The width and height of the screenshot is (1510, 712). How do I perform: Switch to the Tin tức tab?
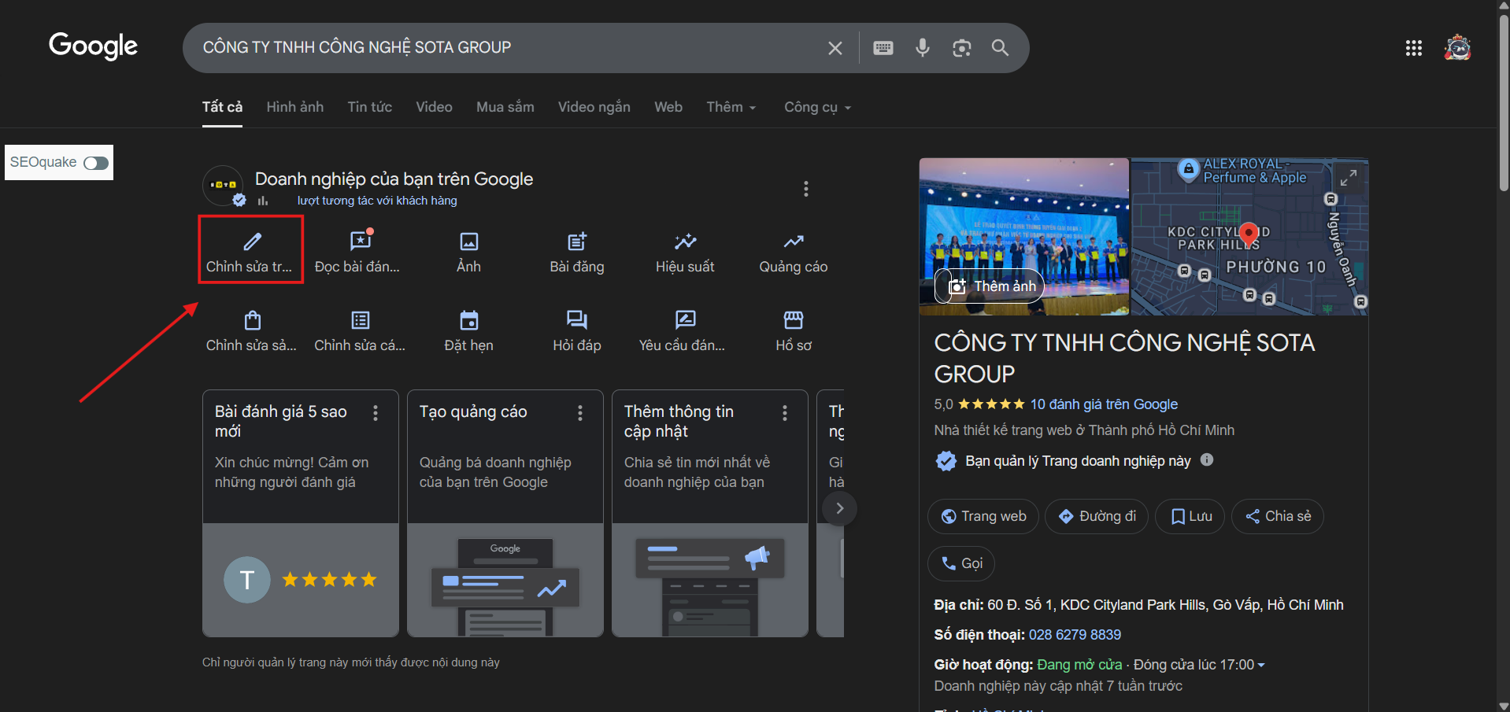coord(369,107)
